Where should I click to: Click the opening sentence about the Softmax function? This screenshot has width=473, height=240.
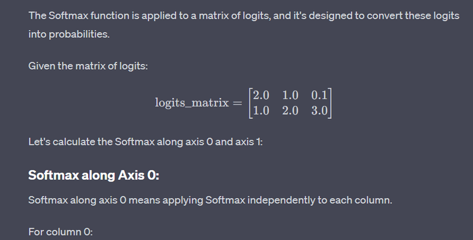pyautogui.click(x=177, y=15)
